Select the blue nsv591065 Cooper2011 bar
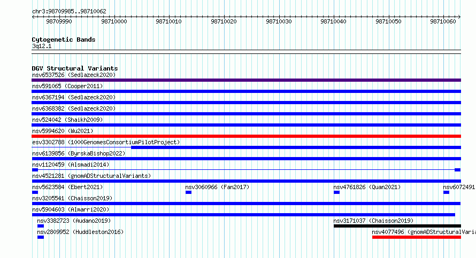Viewport: 476px width, 258px height. (x=246, y=91)
